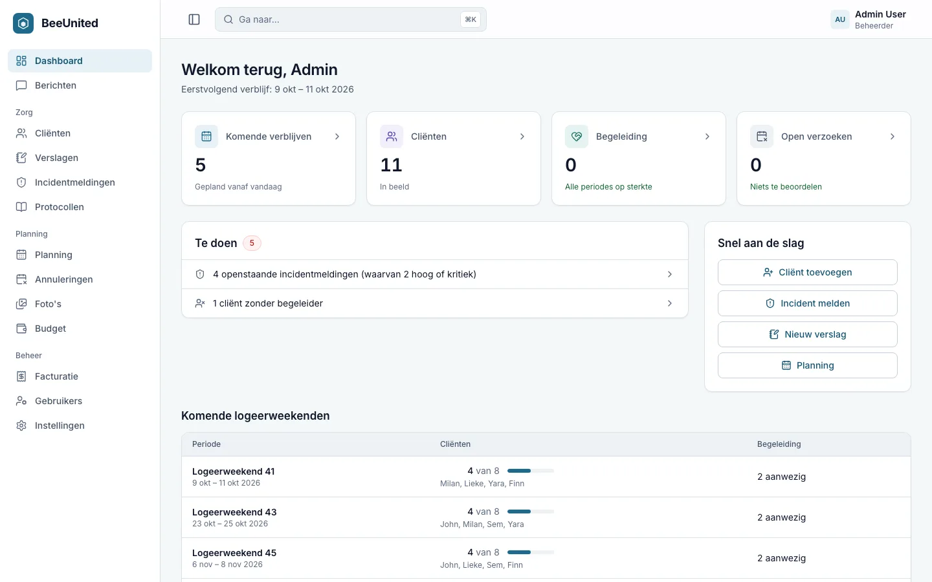Screen dimensions: 932x582
Task: Click the calendar-x icon on Open verzoeken card
Action: coord(762,136)
